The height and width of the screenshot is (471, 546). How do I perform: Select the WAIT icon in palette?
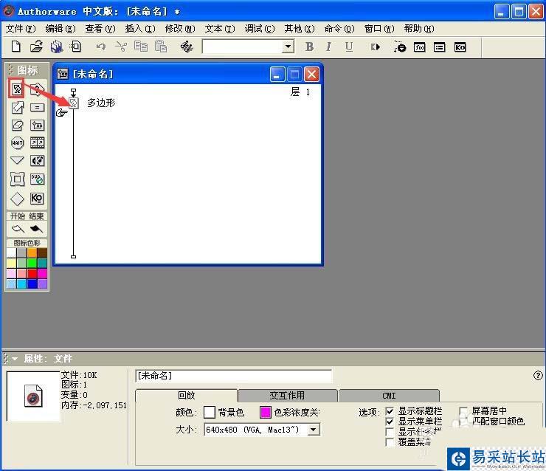(x=17, y=143)
